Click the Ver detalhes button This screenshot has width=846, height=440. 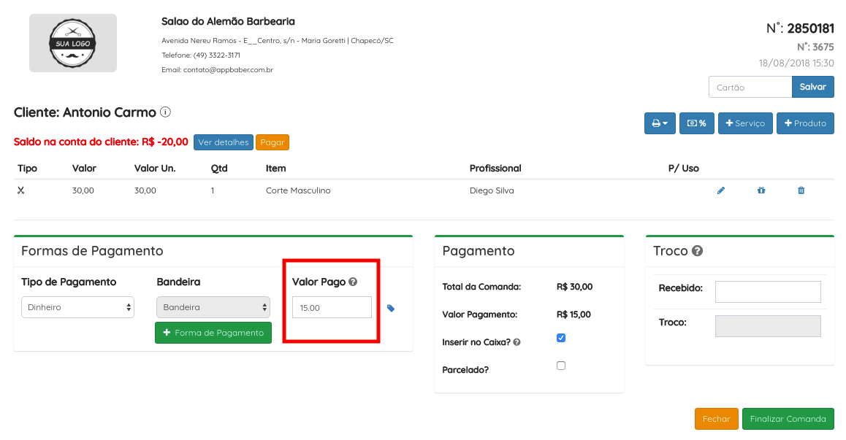click(224, 142)
